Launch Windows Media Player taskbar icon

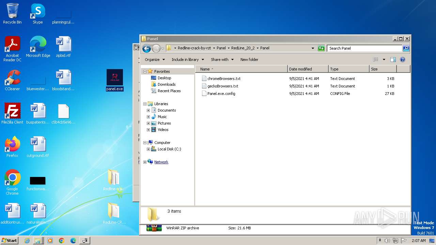point(50,241)
